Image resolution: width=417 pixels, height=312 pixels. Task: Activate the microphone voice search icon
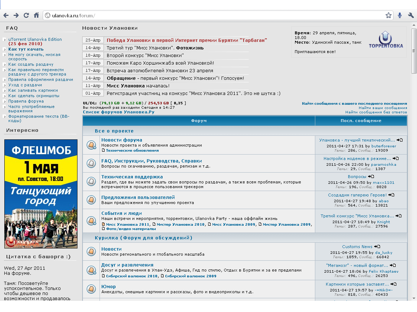pyautogui.click(x=400, y=16)
